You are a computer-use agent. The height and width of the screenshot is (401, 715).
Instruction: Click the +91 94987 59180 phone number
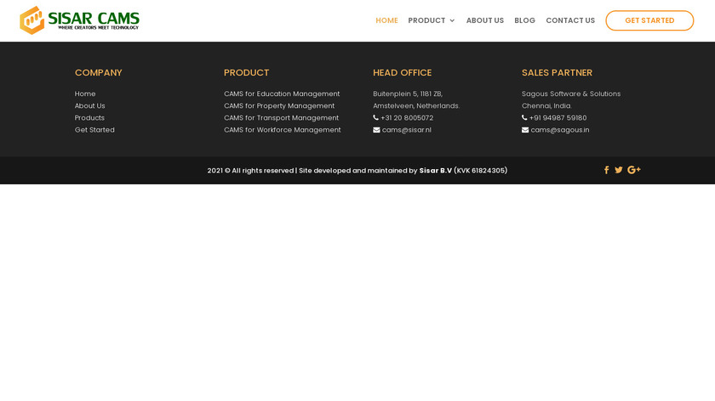click(x=558, y=118)
